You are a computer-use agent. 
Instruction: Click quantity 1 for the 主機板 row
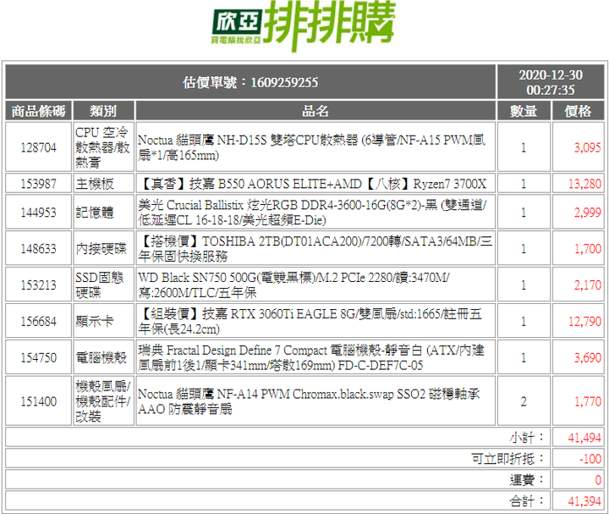pos(524,183)
